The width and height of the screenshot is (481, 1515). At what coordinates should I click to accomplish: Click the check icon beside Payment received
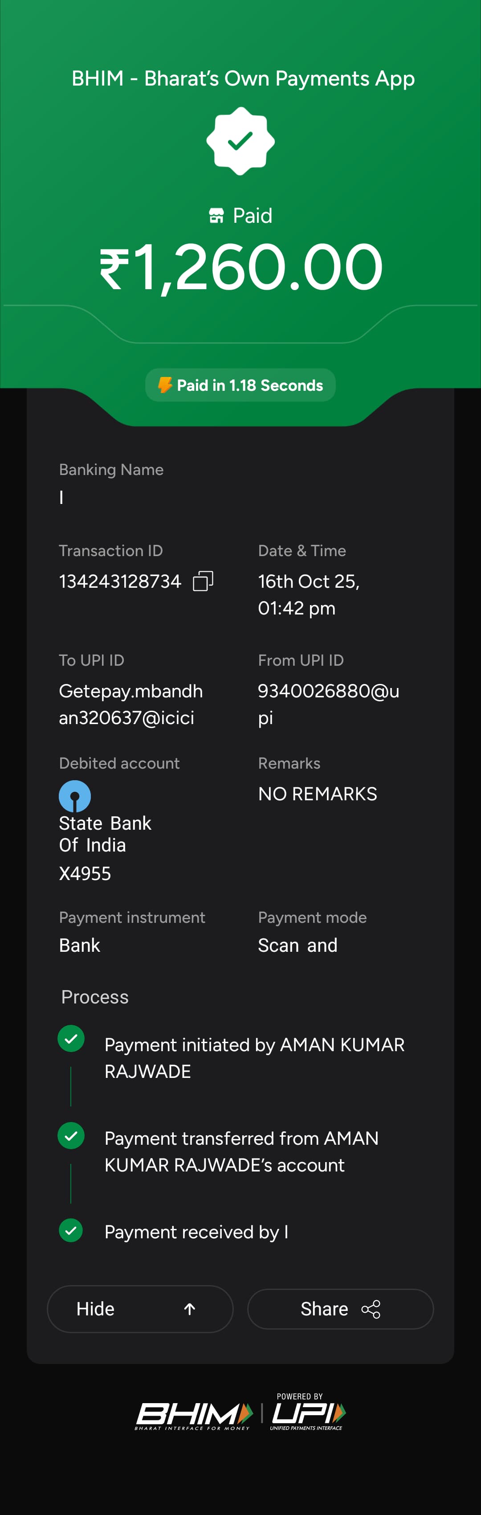(x=71, y=1230)
